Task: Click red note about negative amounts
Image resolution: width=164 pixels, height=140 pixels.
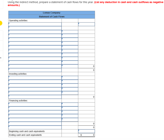Action: [x=86, y=4]
